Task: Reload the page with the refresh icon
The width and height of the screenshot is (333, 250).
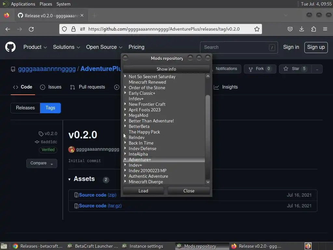Action: 31,29
